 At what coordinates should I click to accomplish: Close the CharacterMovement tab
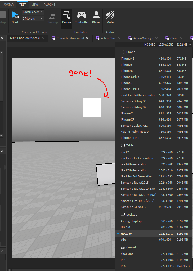[x=87, y=38]
